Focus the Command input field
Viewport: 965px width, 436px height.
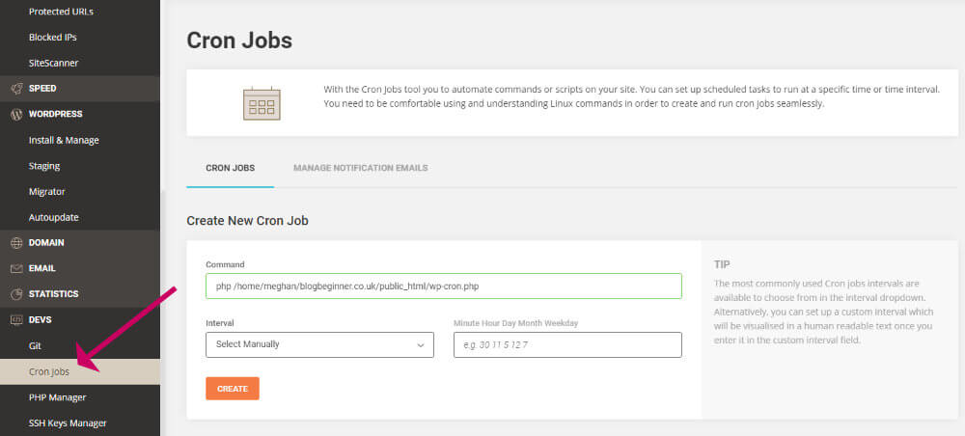(443, 286)
